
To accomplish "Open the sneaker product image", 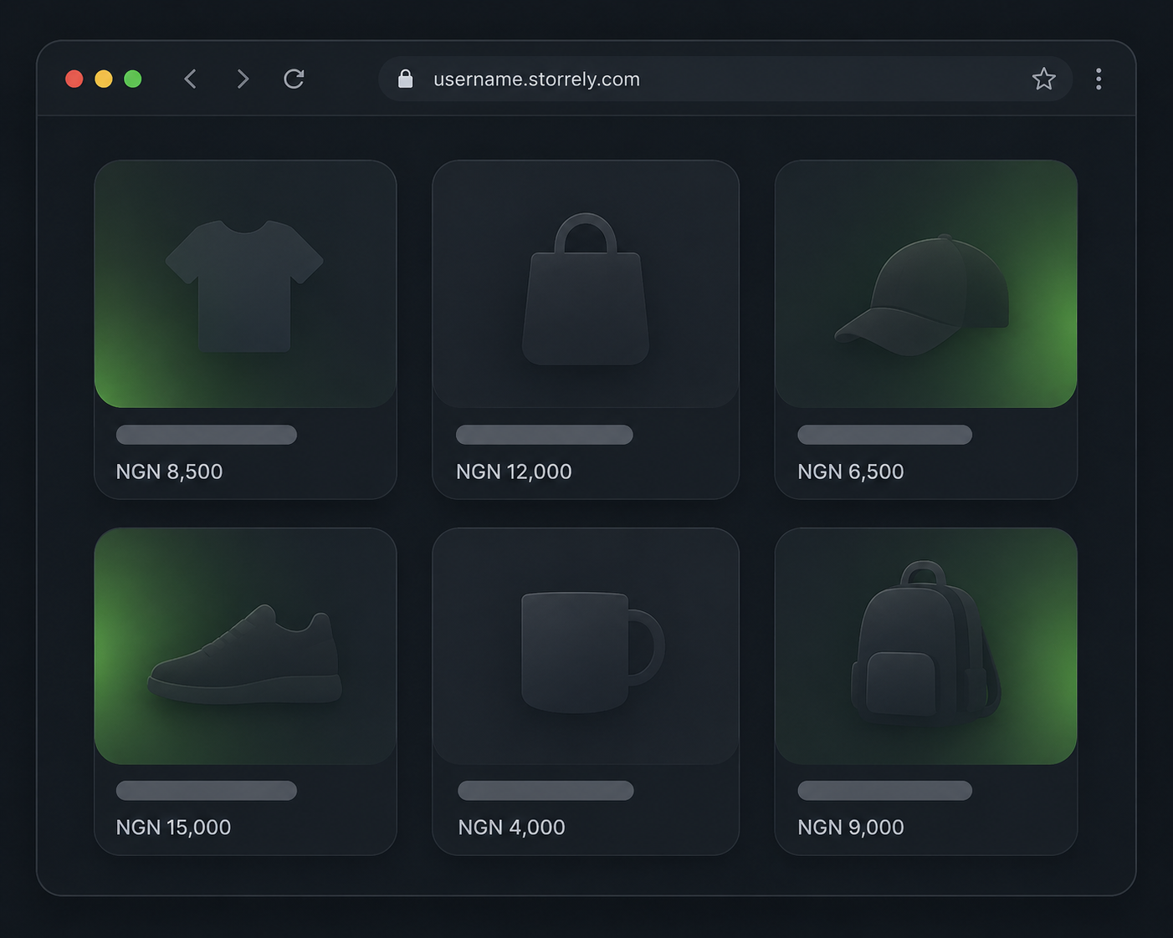I will 245,646.
